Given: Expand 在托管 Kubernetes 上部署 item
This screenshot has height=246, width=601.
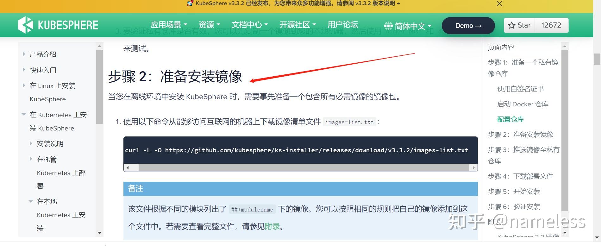Looking at the screenshot, I should click(31, 159).
